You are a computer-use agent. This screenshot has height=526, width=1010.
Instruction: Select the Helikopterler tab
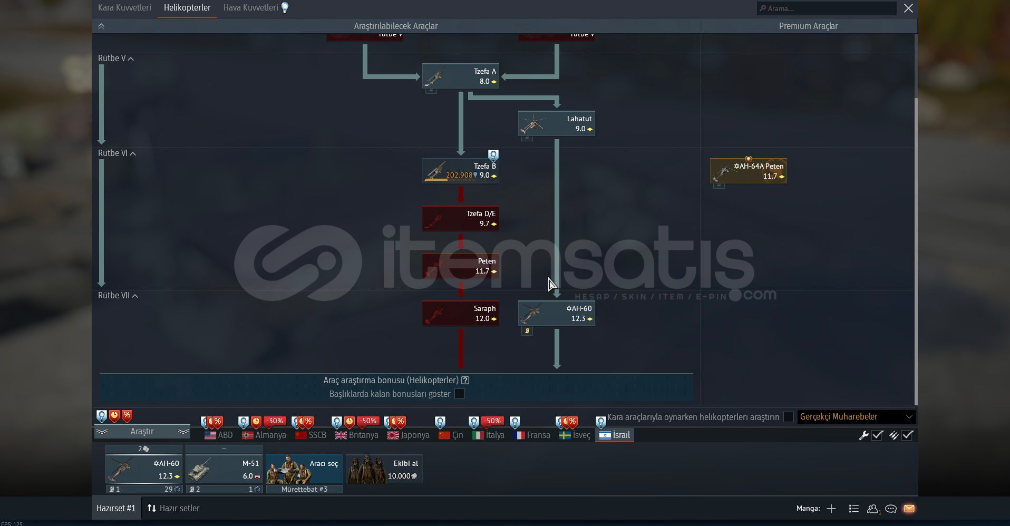pos(187,8)
